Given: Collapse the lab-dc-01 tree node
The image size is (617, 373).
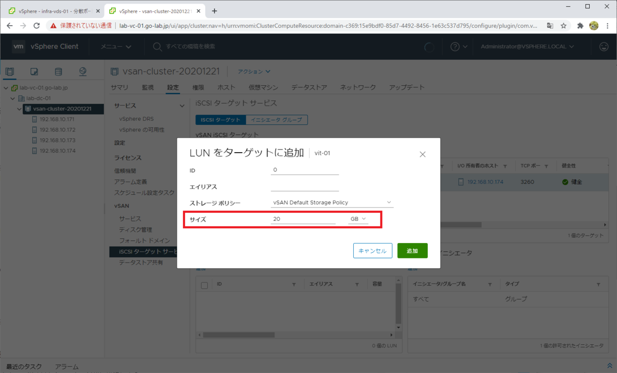Looking at the screenshot, I should pyautogui.click(x=12, y=98).
